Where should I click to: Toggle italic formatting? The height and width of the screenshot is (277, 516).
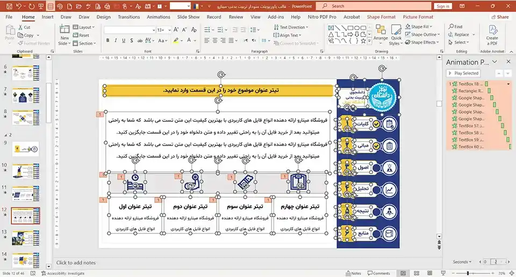click(116, 40)
